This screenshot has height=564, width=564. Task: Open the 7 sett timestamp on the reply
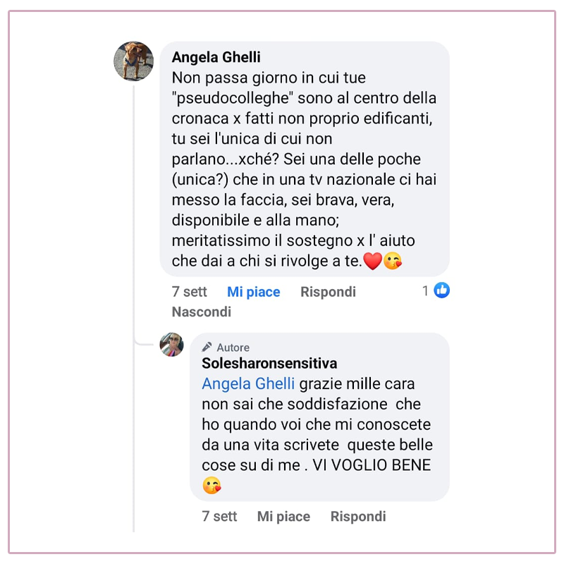point(219,517)
